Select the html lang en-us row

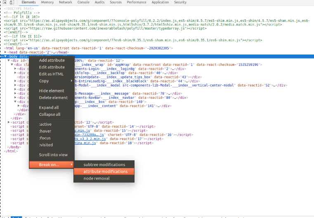click(x=88, y=48)
